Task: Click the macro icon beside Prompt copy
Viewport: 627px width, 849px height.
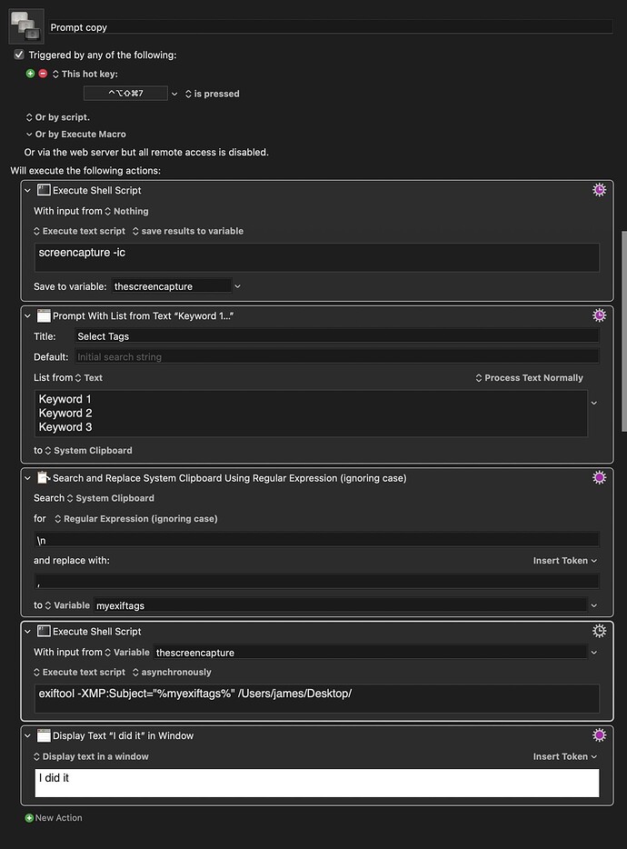Action: point(26,26)
